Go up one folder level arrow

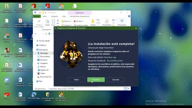(x=46, y=34)
